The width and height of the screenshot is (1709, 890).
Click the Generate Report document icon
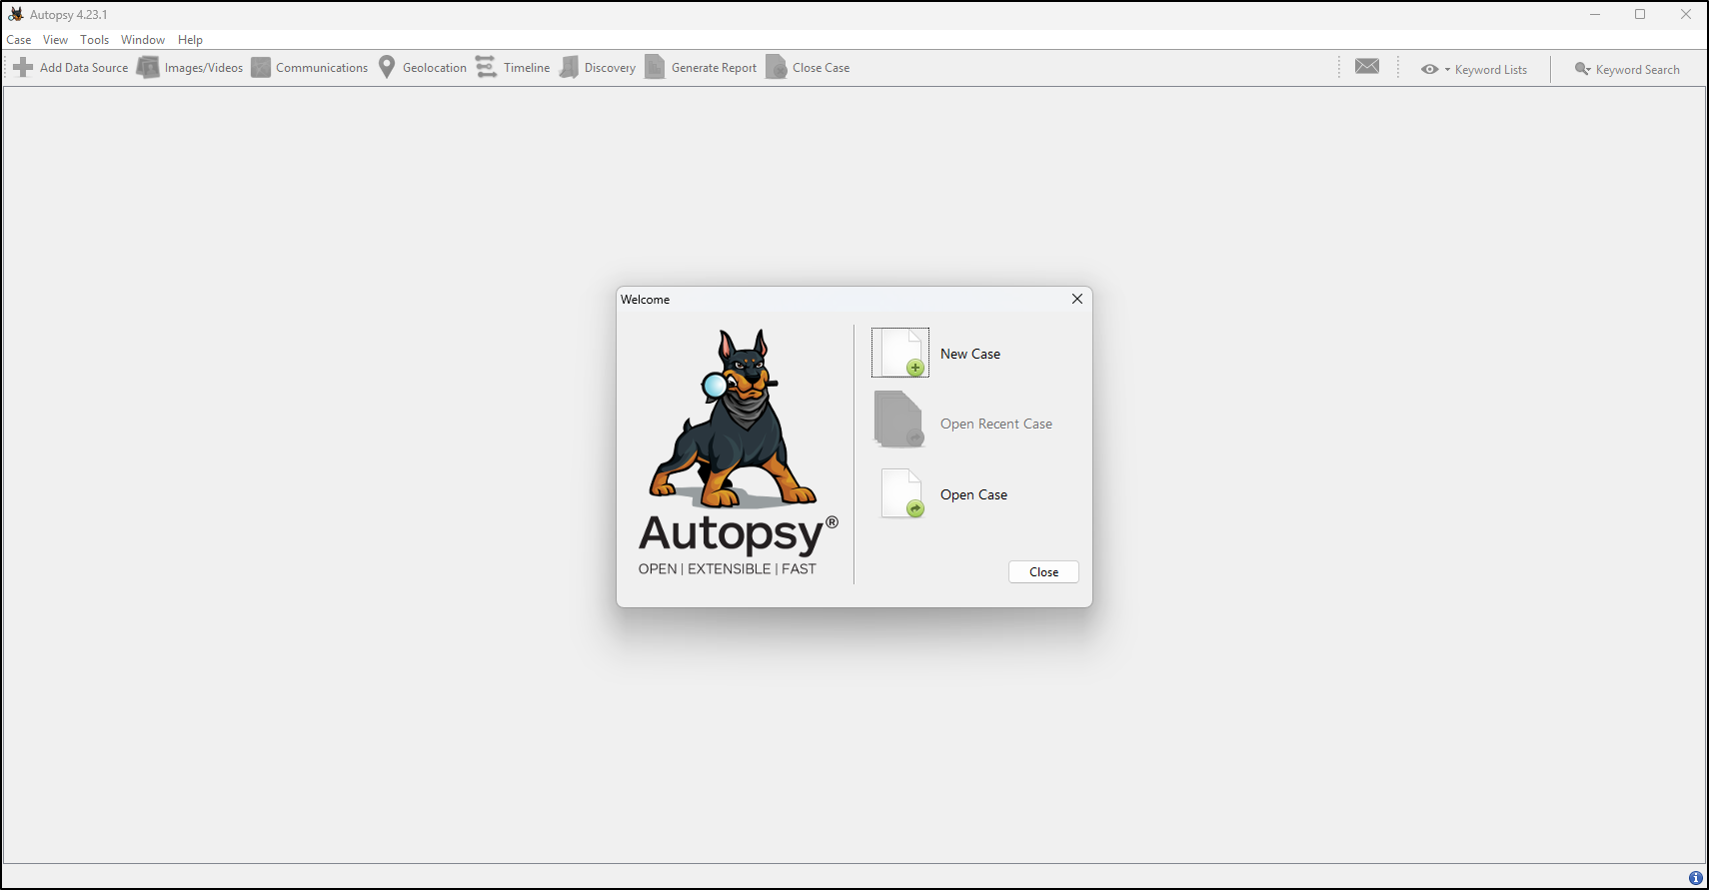[655, 67]
